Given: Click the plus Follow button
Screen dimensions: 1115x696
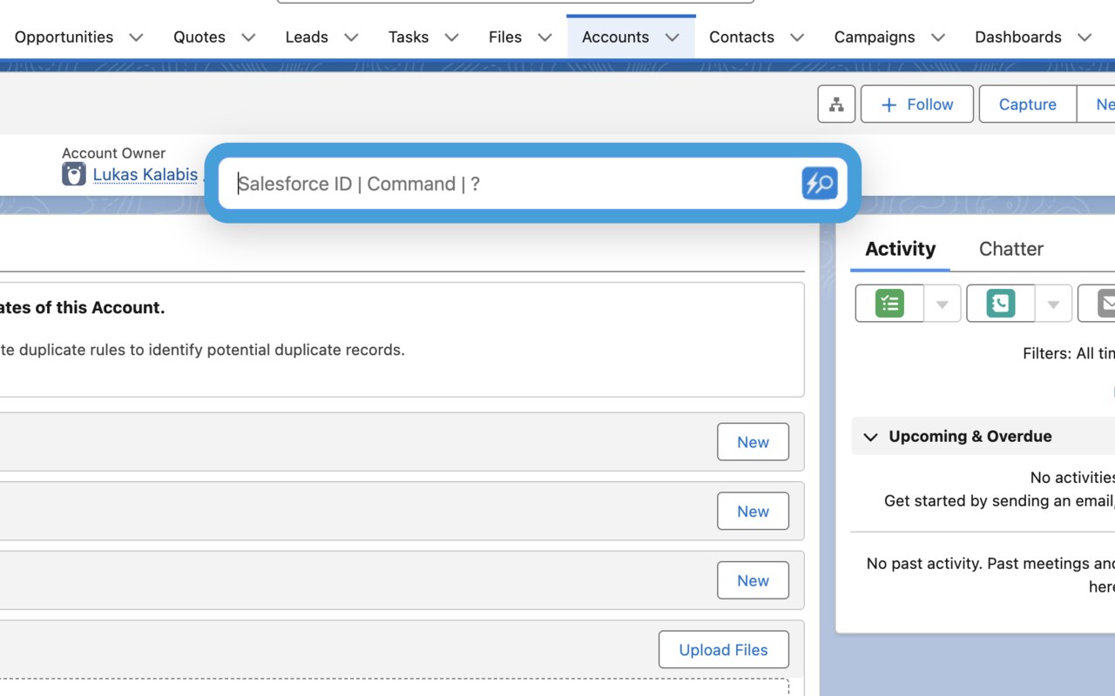Looking at the screenshot, I should pos(916,104).
